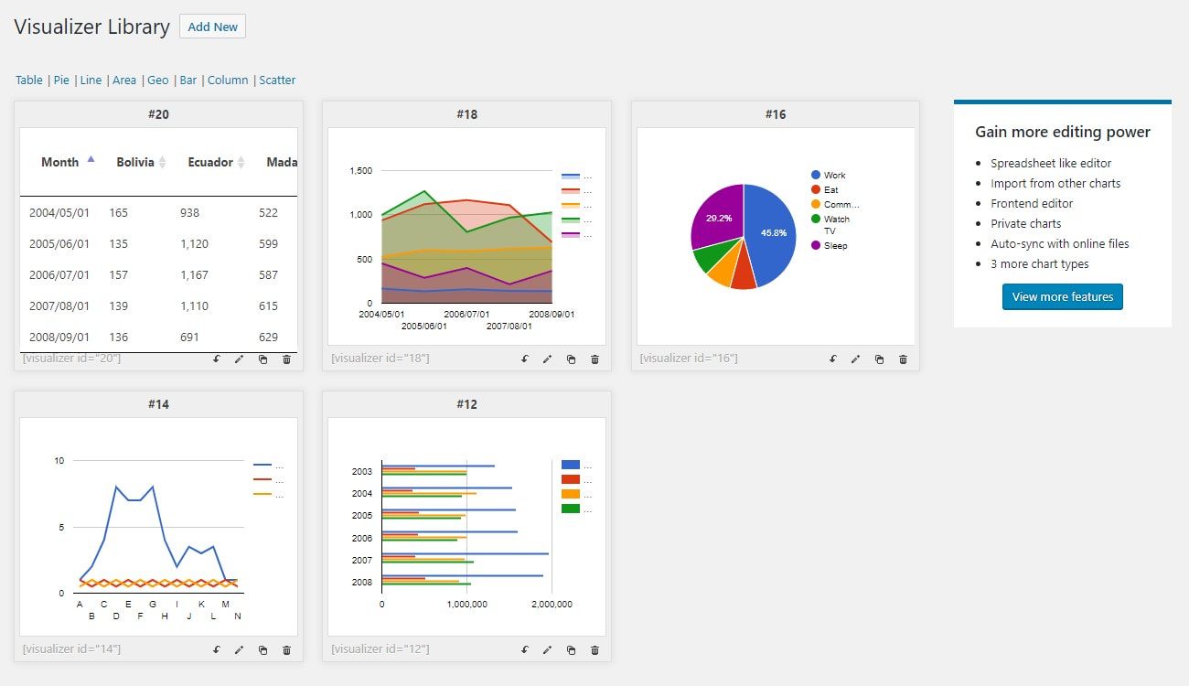Open the Scatter charts filter
Image resolution: width=1189 pixels, height=686 pixels.
click(x=277, y=80)
